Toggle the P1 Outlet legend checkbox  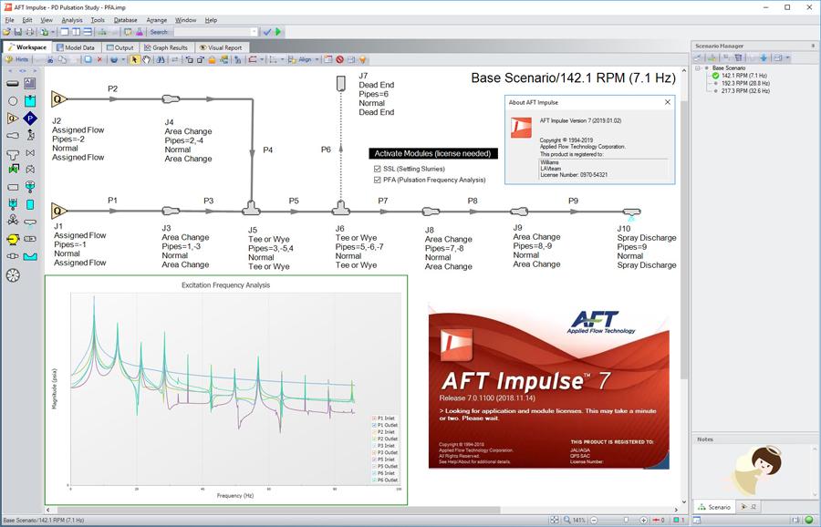click(374, 425)
